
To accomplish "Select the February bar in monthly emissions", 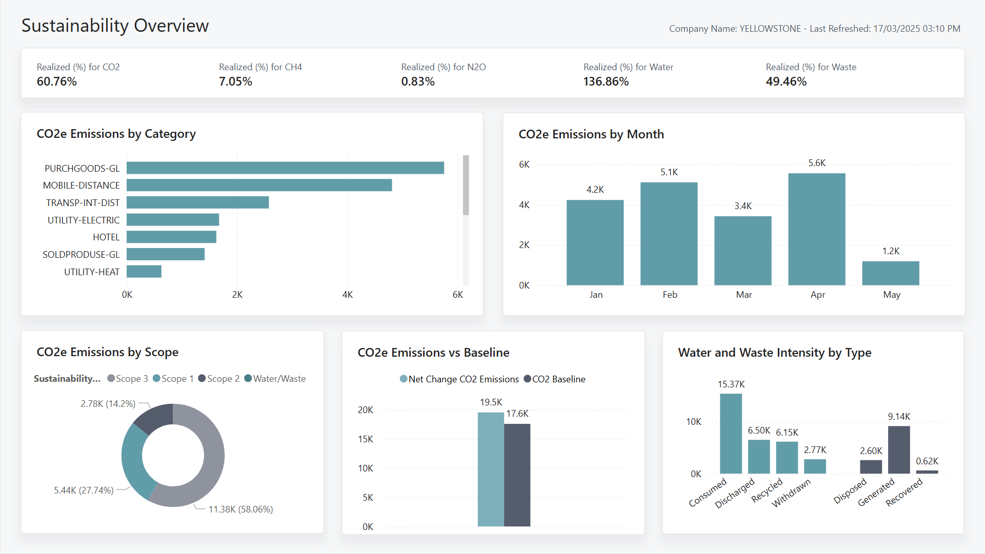I will click(x=669, y=234).
